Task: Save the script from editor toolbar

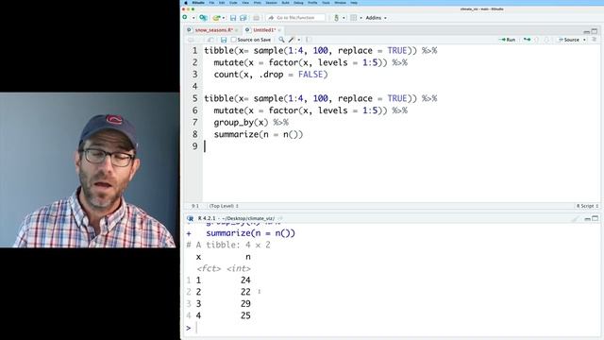Action: [x=224, y=40]
